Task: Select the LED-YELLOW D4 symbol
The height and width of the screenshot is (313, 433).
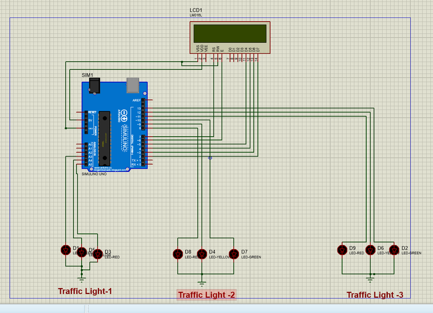Action: 202,254
